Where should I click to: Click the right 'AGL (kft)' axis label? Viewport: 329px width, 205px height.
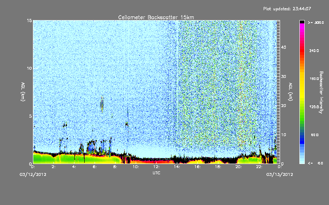click(291, 92)
